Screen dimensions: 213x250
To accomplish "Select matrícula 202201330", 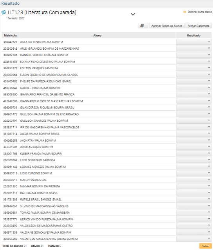I will tap(10, 186).
